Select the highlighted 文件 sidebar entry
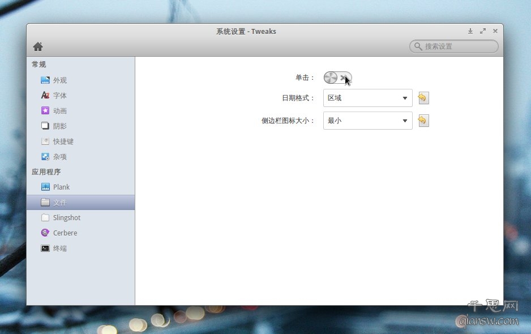Viewport: 531px width, 334px height. pyautogui.click(x=80, y=202)
